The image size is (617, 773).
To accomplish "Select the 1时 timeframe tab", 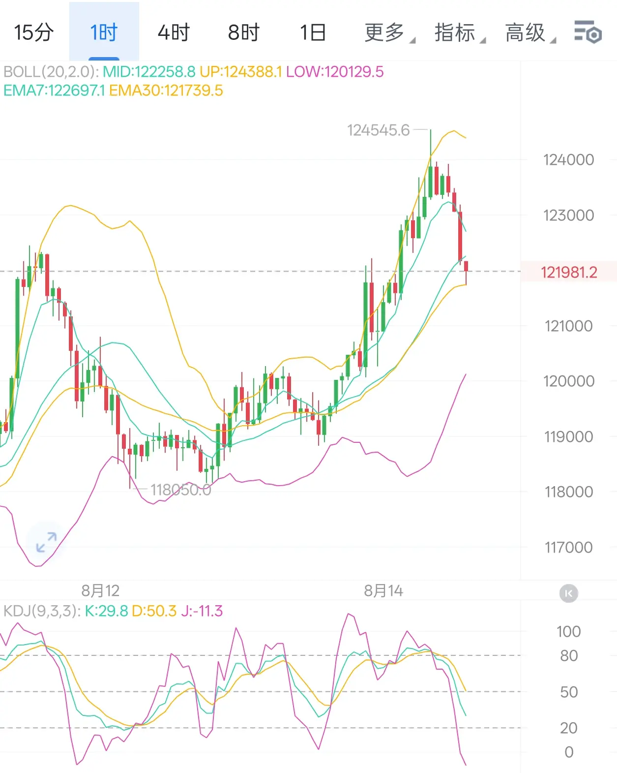I will click(104, 32).
